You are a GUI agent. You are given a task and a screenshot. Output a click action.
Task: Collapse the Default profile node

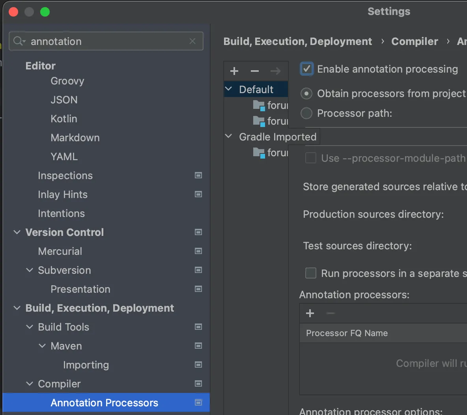pyautogui.click(x=228, y=89)
